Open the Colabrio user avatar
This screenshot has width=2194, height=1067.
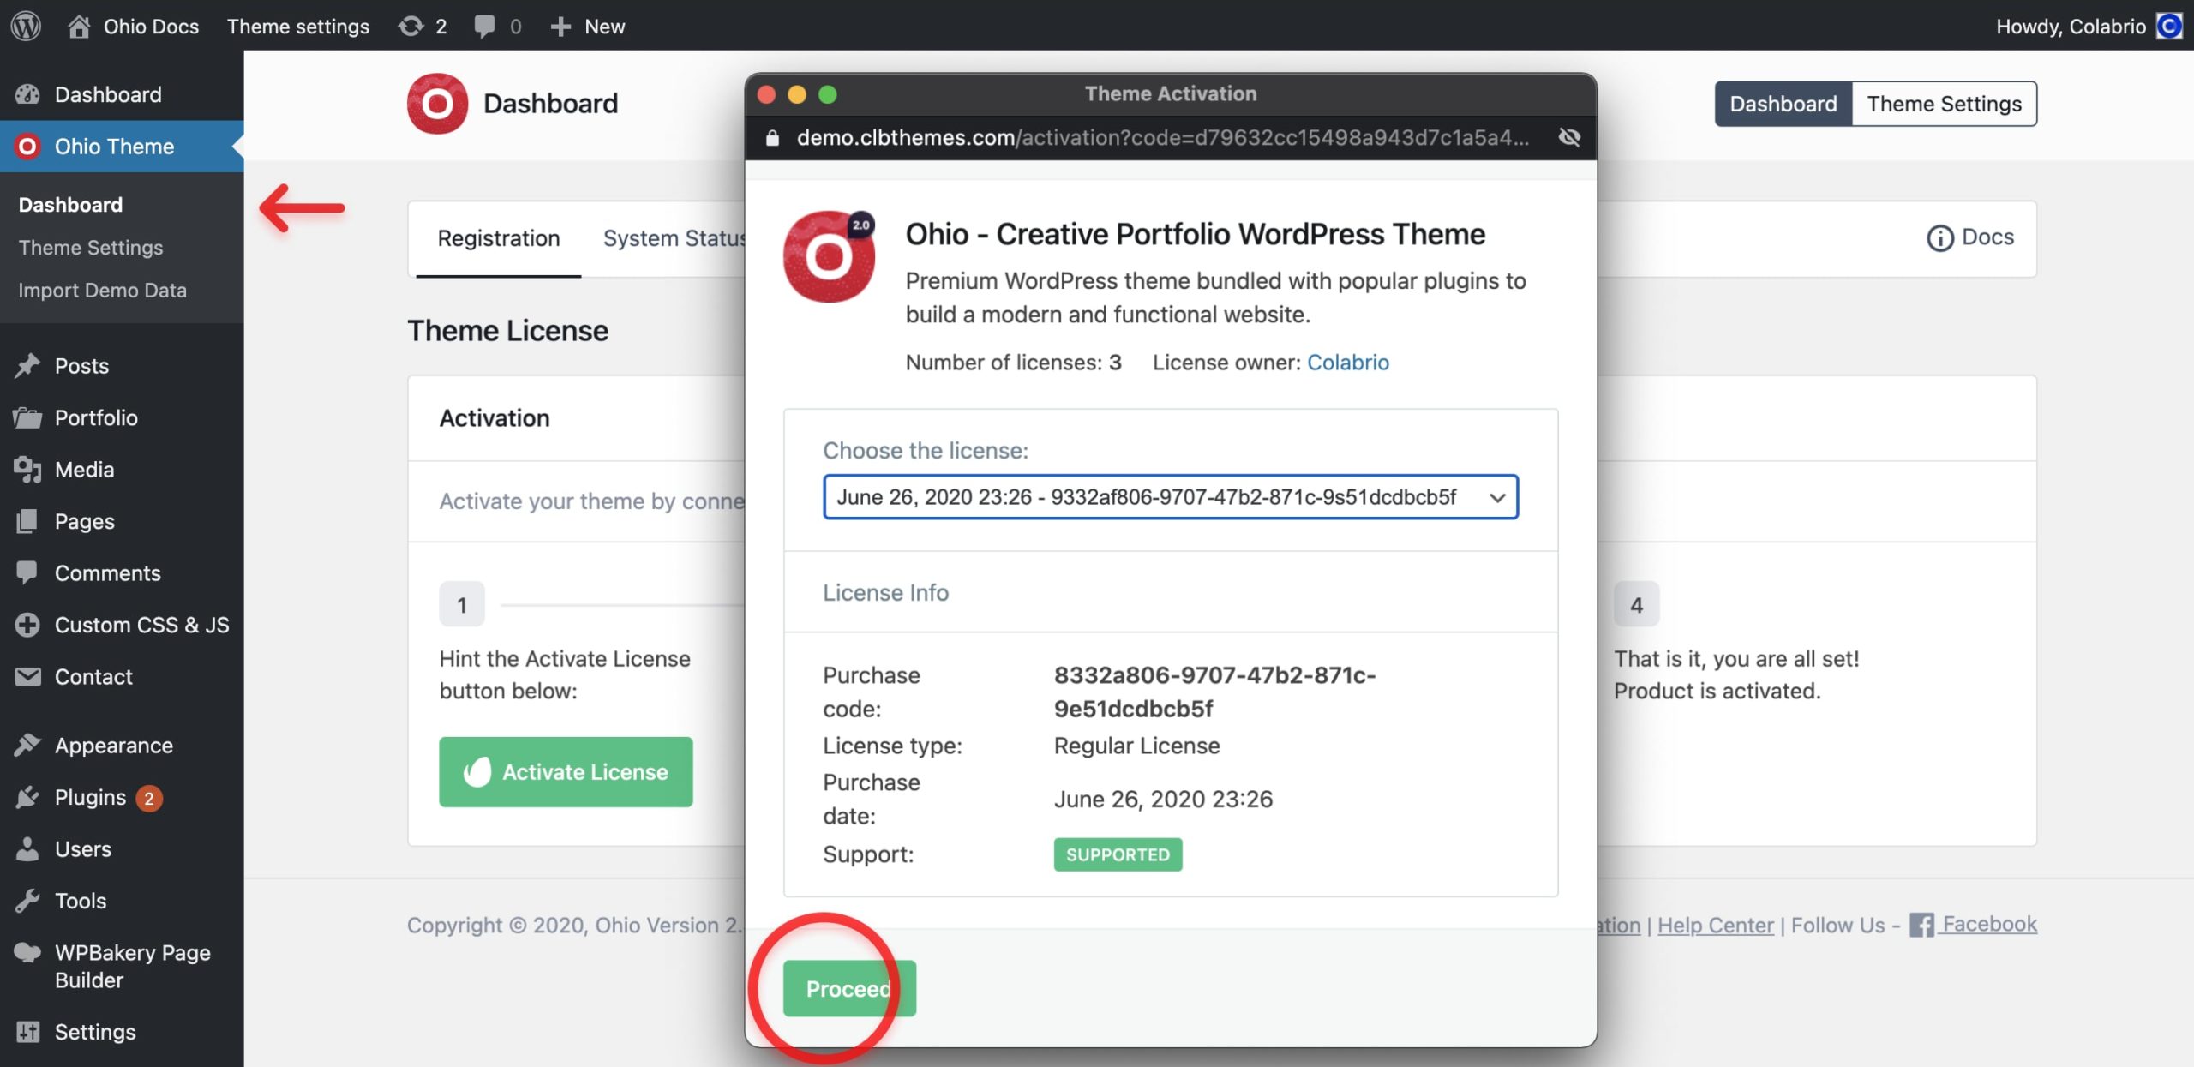tap(2168, 26)
